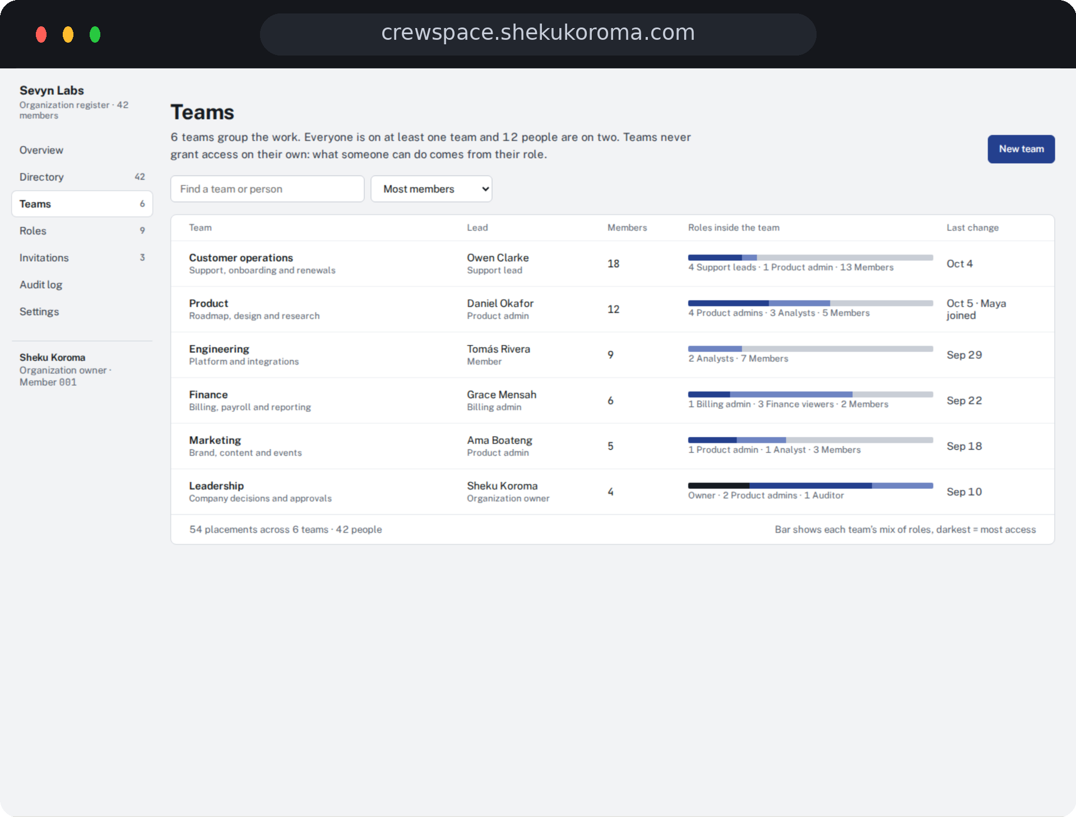
Task: Click '2 Analysts · 7 Members' role summary
Action: click(x=738, y=358)
